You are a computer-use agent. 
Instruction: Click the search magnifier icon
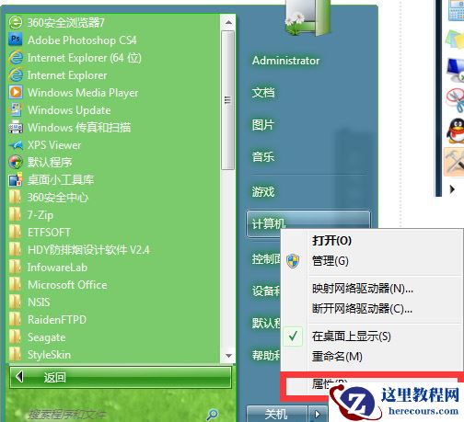coord(213,415)
